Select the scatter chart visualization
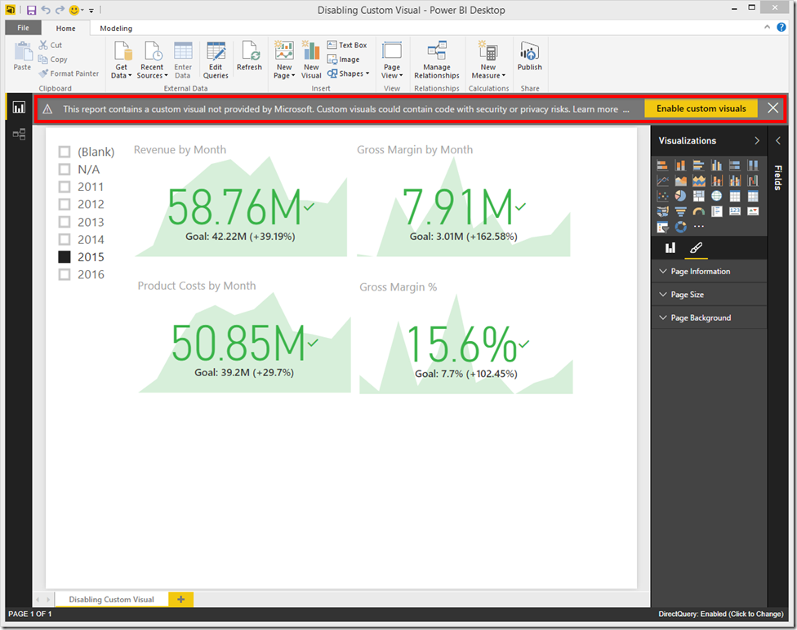 [662, 196]
